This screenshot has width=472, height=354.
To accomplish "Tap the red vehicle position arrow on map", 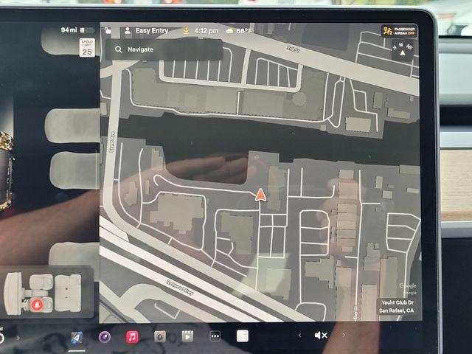I will 260,195.
